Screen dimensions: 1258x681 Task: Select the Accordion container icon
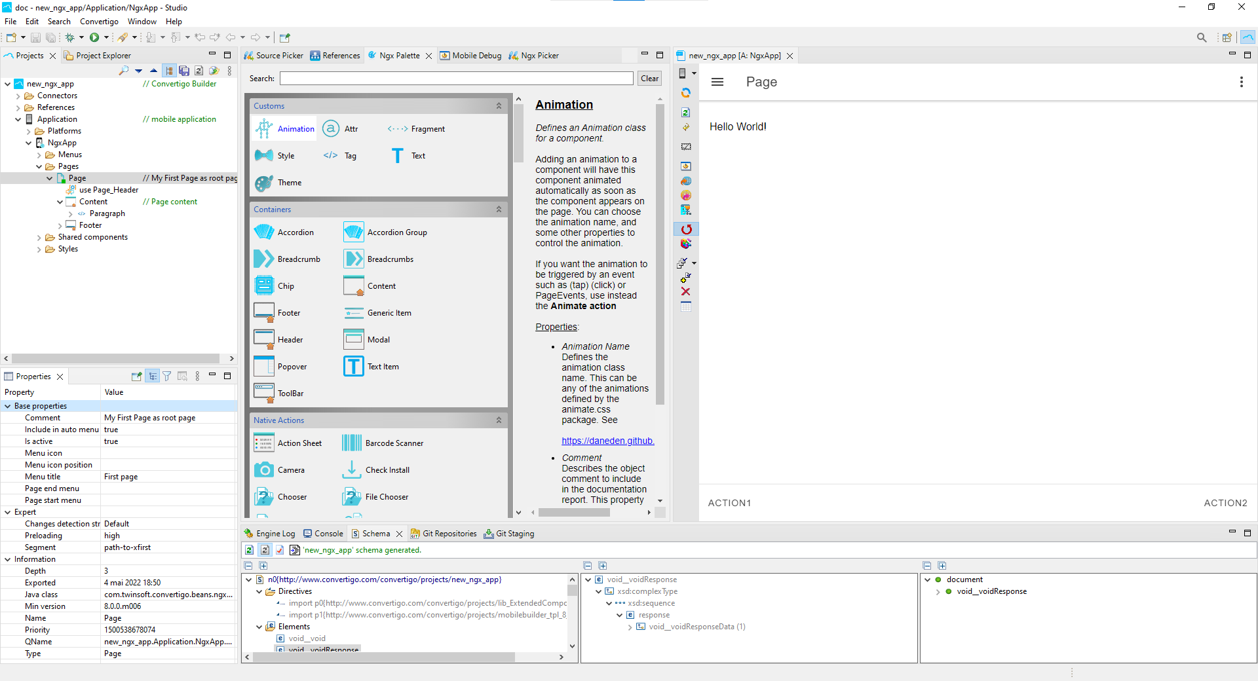point(263,232)
